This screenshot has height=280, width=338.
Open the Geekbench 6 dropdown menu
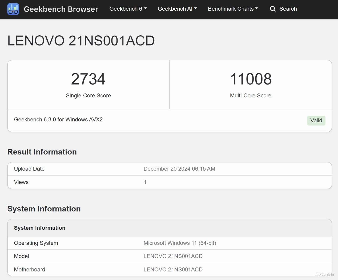(x=128, y=9)
